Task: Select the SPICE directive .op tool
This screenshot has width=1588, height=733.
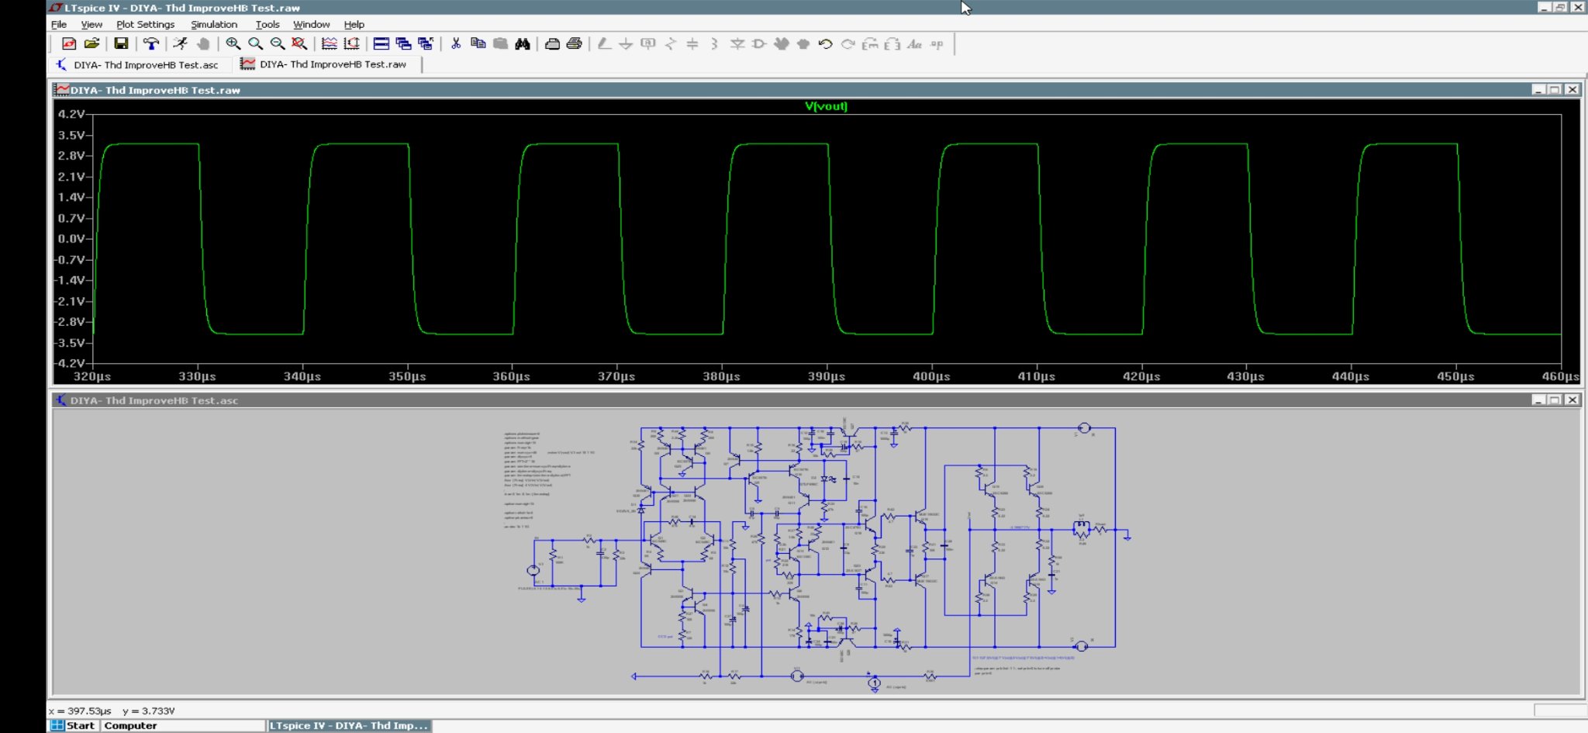Action: tap(937, 44)
